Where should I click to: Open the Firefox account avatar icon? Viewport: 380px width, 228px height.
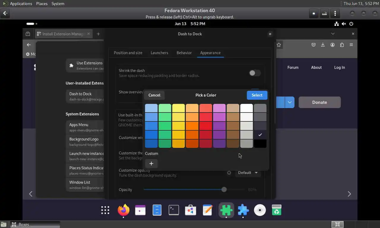coord(332,45)
